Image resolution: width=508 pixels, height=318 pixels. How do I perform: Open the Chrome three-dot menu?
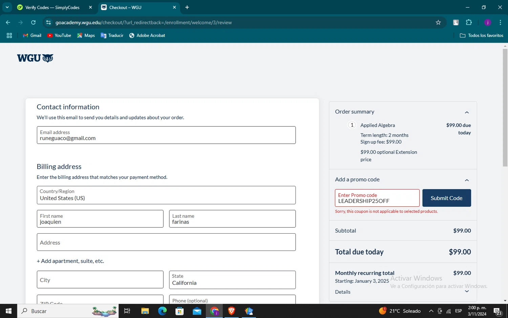click(x=500, y=22)
